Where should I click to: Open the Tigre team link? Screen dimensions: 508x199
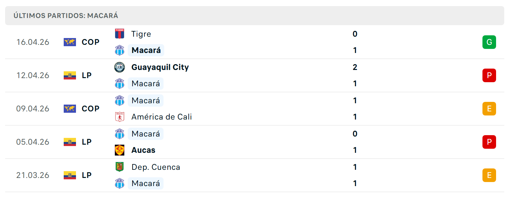click(141, 34)
